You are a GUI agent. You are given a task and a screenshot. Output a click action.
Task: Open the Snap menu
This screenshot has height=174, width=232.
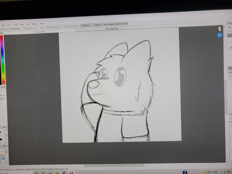click(3, 25)
